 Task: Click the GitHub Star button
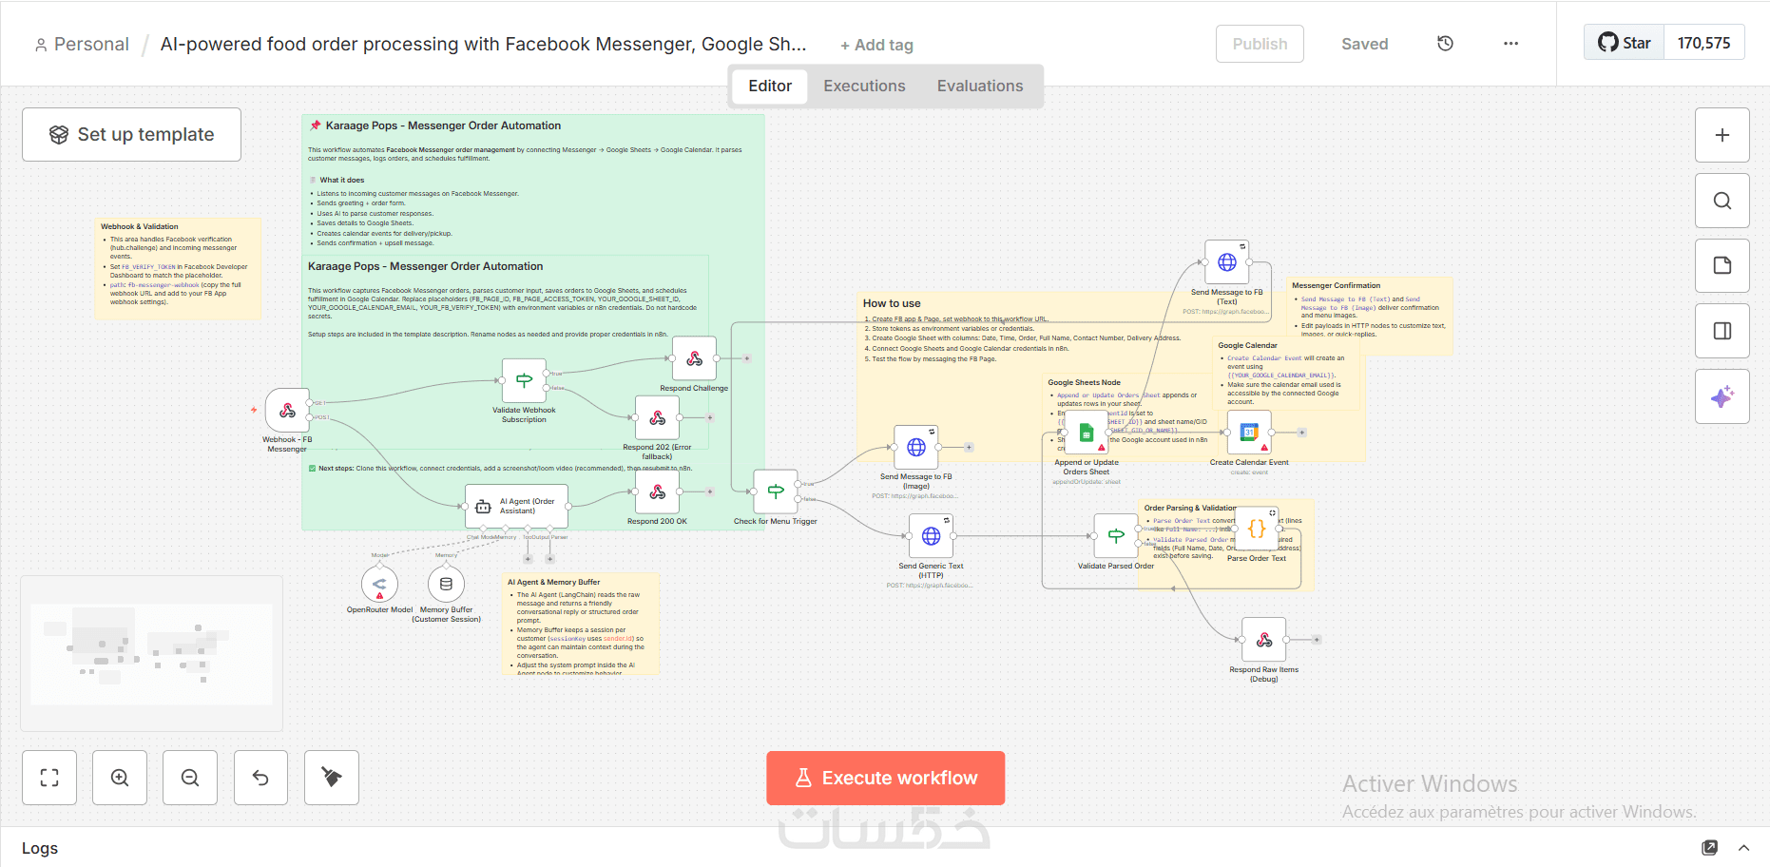click(1625, 43)
